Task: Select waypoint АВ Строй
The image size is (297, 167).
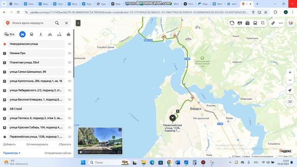Action: point(36,109)
